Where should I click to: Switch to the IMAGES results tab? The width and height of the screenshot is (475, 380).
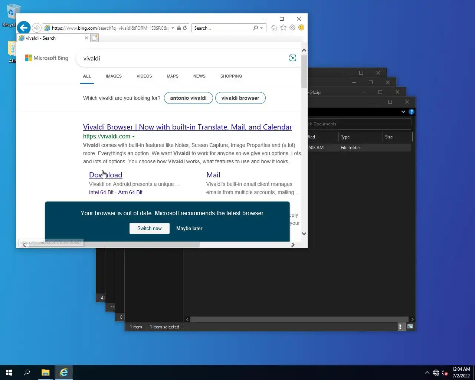click(114, 76)
